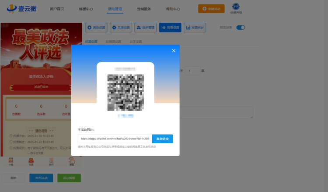
Task: Click the orange 创建活动 button
Action: (x=212, y=9)
